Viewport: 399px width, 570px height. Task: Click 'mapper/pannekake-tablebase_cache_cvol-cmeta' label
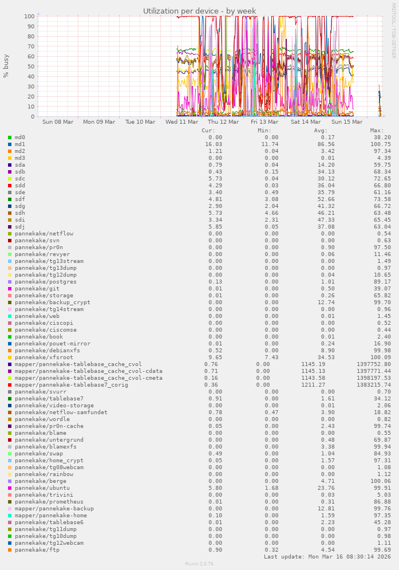click(89, 378)
